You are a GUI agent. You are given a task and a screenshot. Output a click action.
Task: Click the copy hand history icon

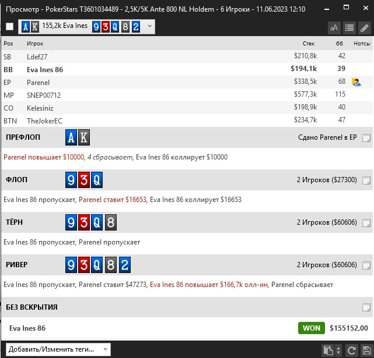coord(328,350)
